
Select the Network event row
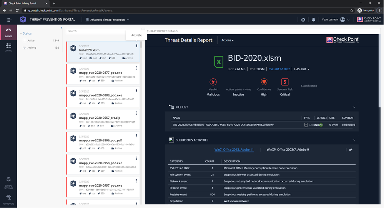coord(262,181)
